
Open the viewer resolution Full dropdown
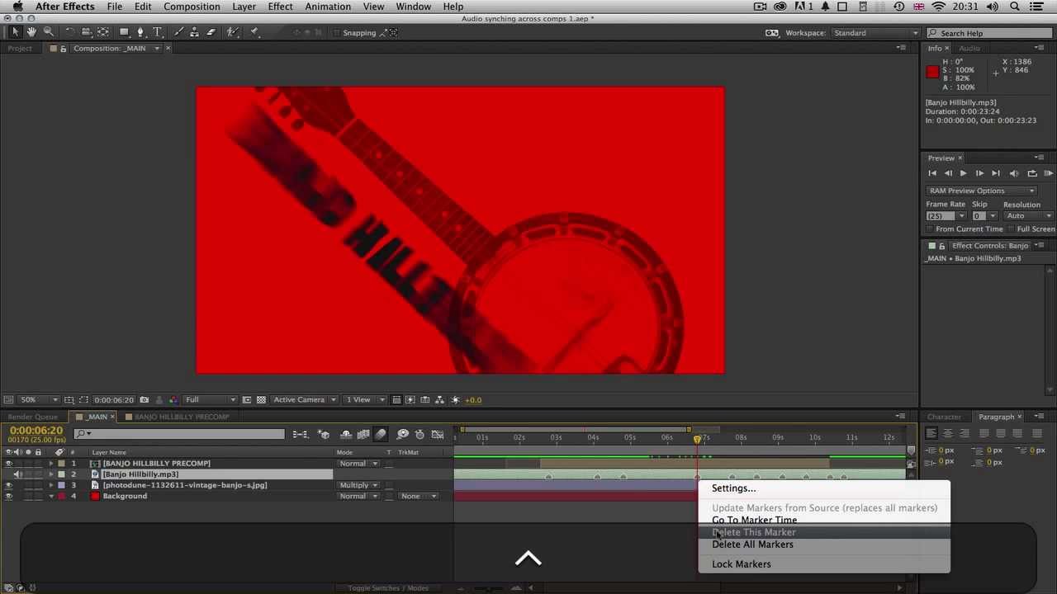[211, 400]
